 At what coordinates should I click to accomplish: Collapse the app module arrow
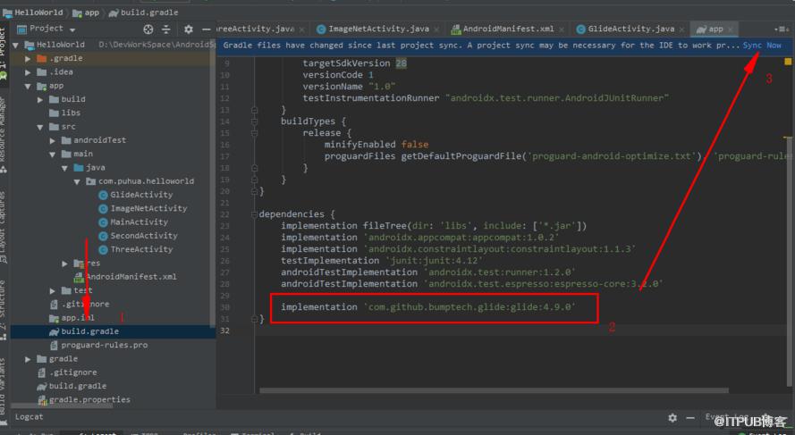tap(28, 87)
